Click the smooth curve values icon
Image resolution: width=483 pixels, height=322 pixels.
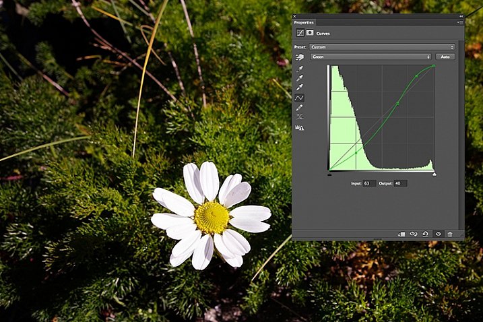coord(300,117)
